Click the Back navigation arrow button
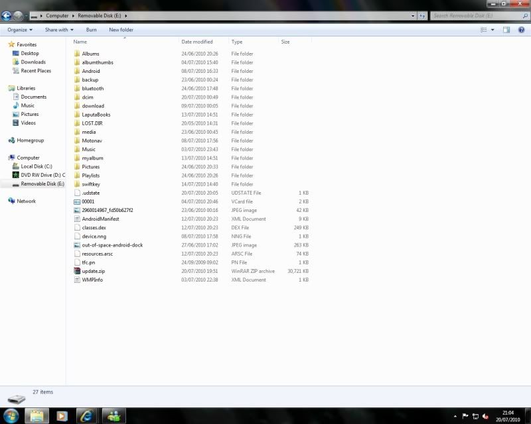Screen dimensions: 531x424 click(7, 15)
